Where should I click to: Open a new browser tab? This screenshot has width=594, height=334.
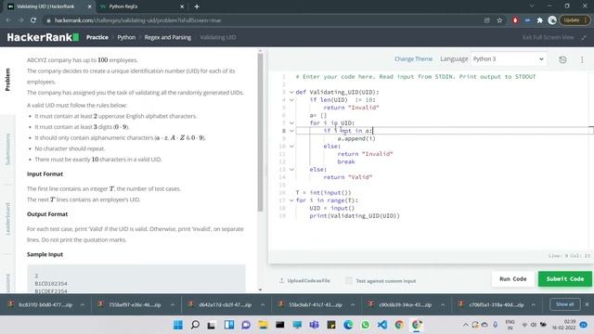click(197, 6)
